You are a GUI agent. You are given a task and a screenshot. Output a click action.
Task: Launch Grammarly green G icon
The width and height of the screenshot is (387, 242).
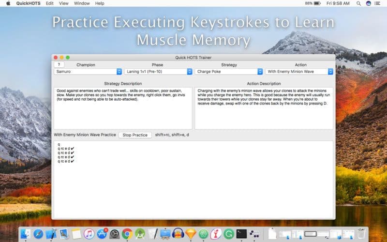(x=229, y=234)
